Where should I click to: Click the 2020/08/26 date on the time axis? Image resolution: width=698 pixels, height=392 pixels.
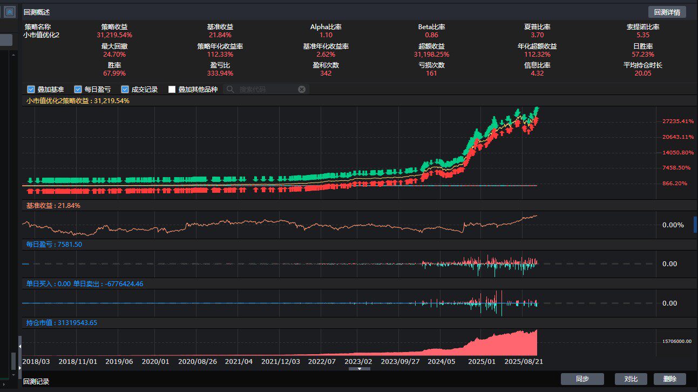click(x=198, y=361)
